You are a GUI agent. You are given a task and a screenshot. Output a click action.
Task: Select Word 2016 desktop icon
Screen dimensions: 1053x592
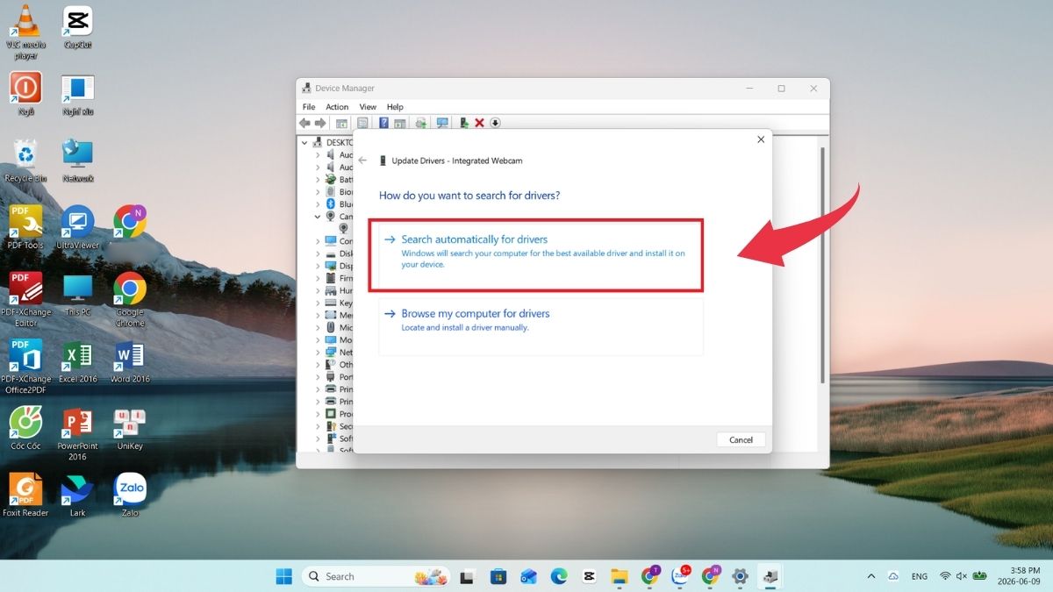(x=130, y=362)
